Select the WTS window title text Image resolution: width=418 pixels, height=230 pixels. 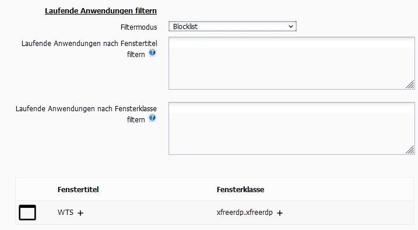[65, 213]
